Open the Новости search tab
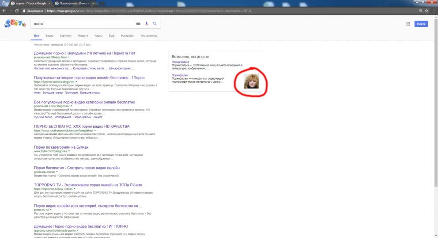This screenshot has width=438, height=238. point(83,35)
